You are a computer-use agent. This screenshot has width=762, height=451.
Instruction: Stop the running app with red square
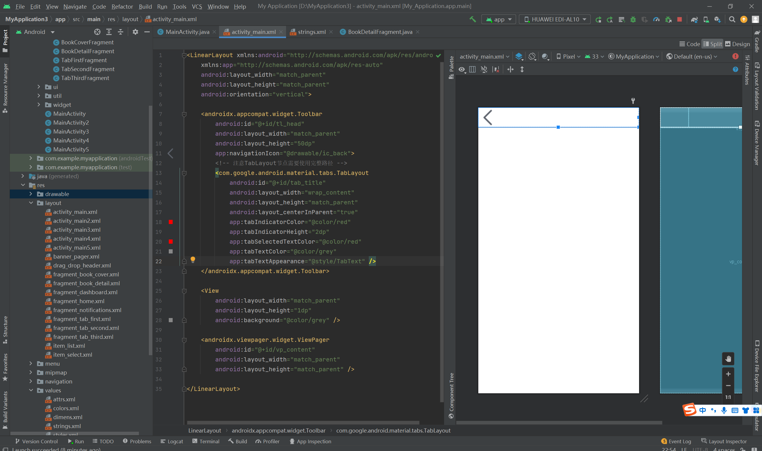679,19
